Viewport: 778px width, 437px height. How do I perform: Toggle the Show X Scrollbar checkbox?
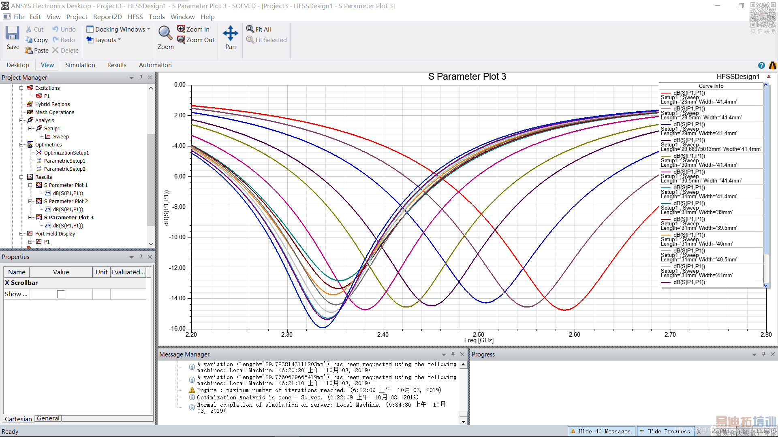tap(61, 294)
